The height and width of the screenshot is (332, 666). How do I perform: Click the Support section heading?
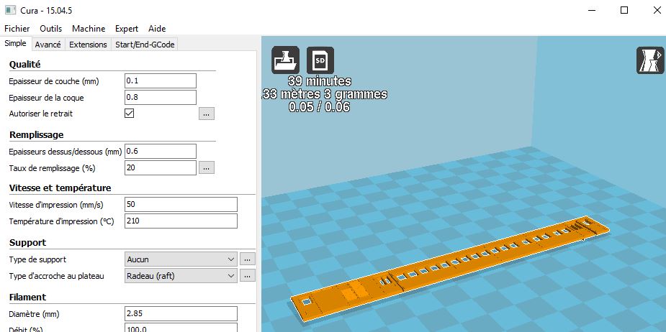[x=27, y=243]
